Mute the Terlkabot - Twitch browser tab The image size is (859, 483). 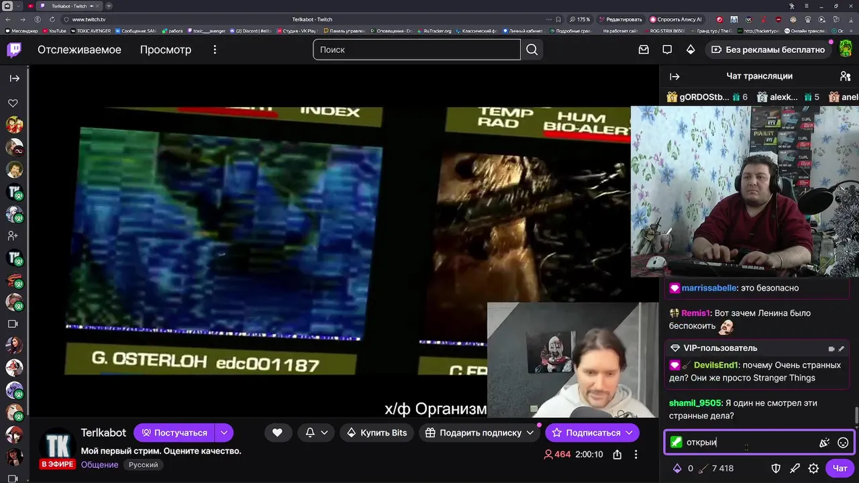91,6
